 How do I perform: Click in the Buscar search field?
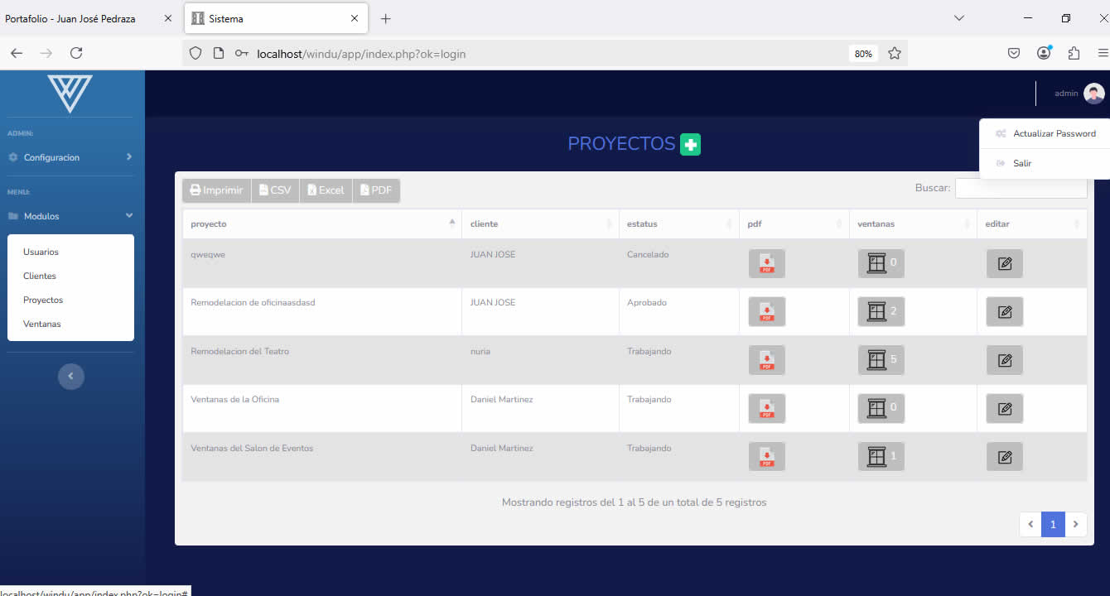1021,189
